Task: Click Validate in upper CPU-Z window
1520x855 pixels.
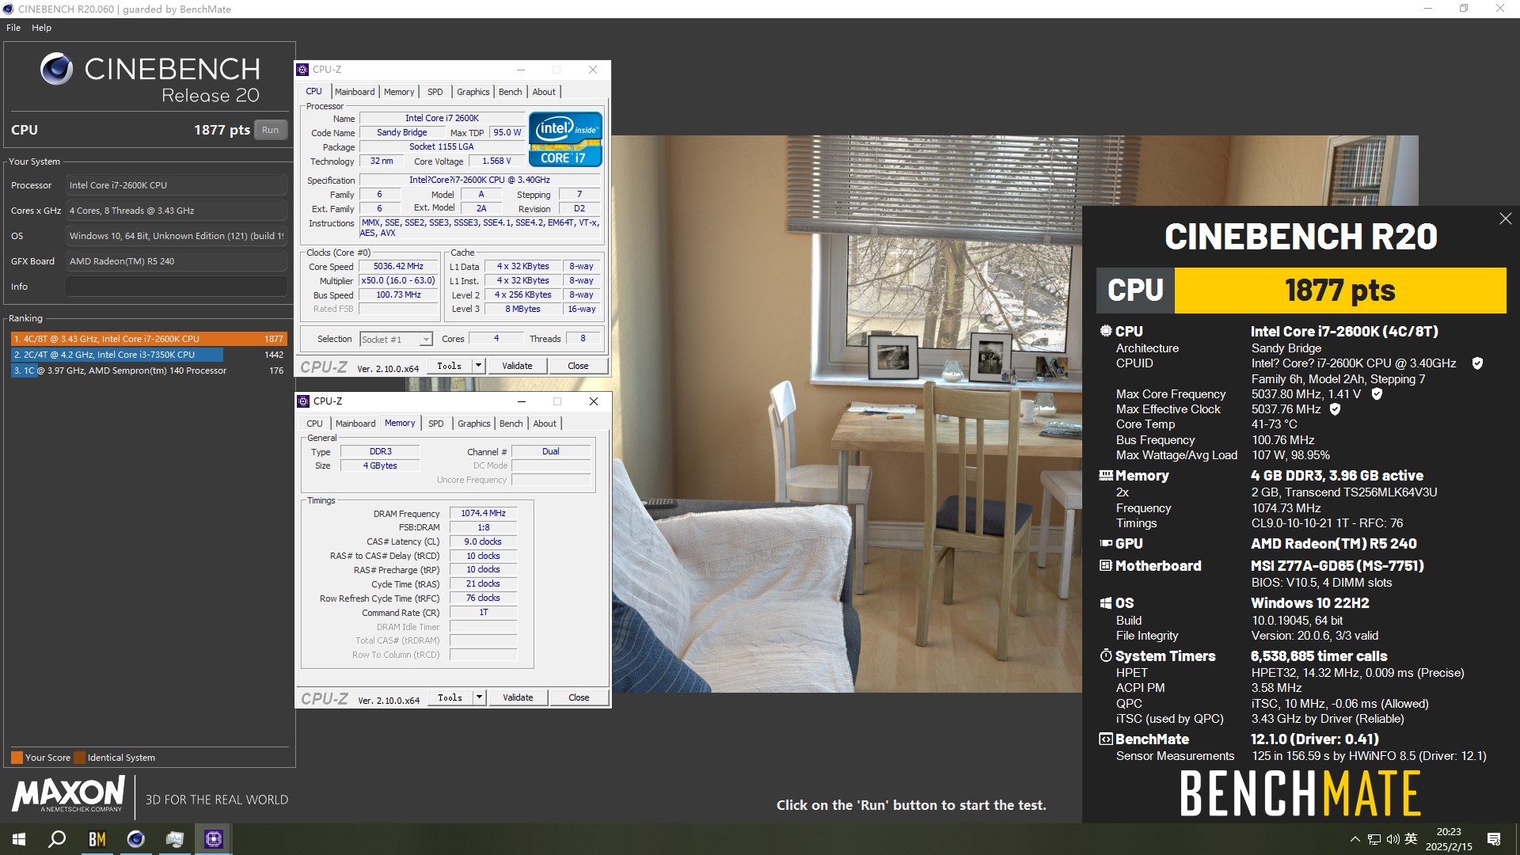Action: [517, 366]
